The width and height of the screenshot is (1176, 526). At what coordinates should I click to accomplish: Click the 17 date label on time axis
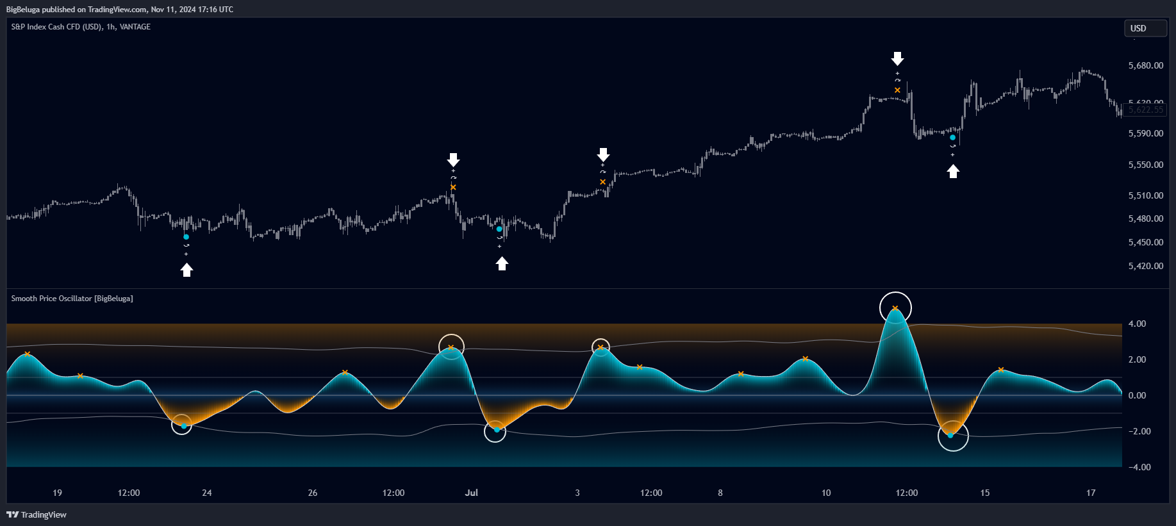pyautogui.click(x=1091, y=493)
